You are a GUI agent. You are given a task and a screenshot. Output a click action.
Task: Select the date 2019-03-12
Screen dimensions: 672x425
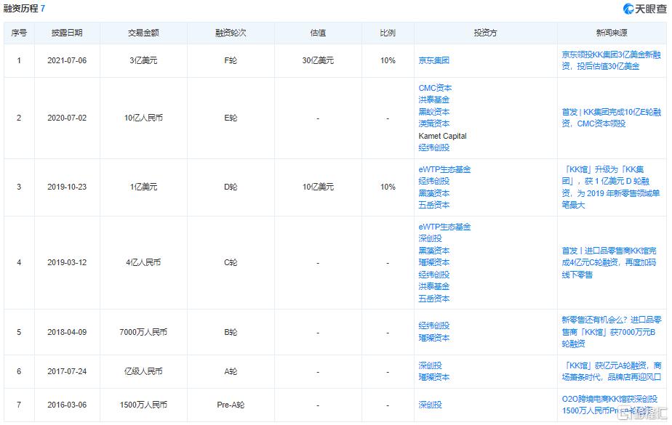pyautogui.click(x=67, y=262)
